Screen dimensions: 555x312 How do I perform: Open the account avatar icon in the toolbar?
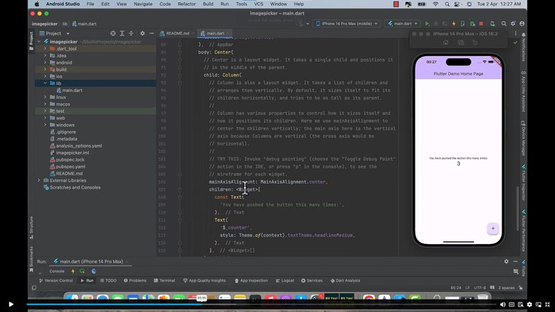click(522, 24)
